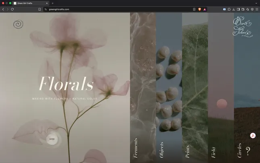Open the Earth School script logo
The height and width of the screenshot is (163, 260).
pos(243,27)
